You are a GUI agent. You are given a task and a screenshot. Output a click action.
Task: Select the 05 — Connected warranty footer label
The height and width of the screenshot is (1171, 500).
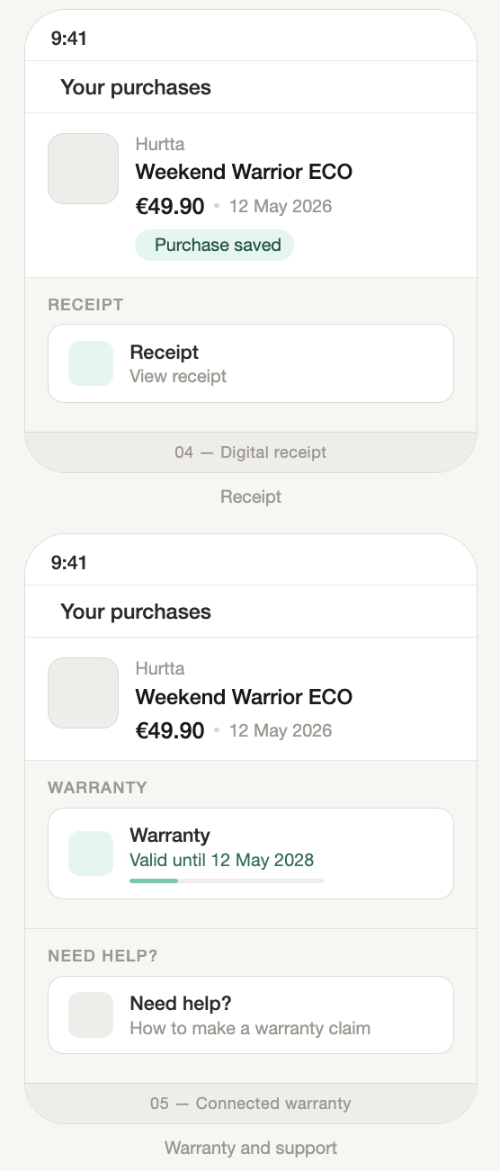[x=251, y=1103]
